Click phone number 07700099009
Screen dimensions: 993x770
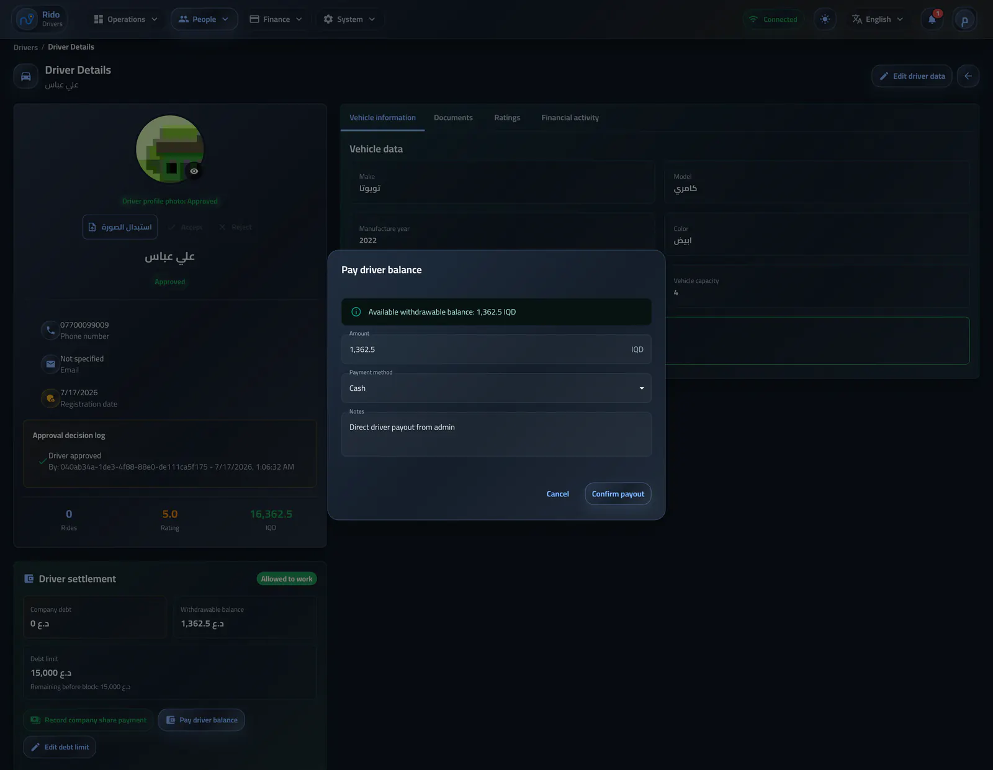(84, 325)
